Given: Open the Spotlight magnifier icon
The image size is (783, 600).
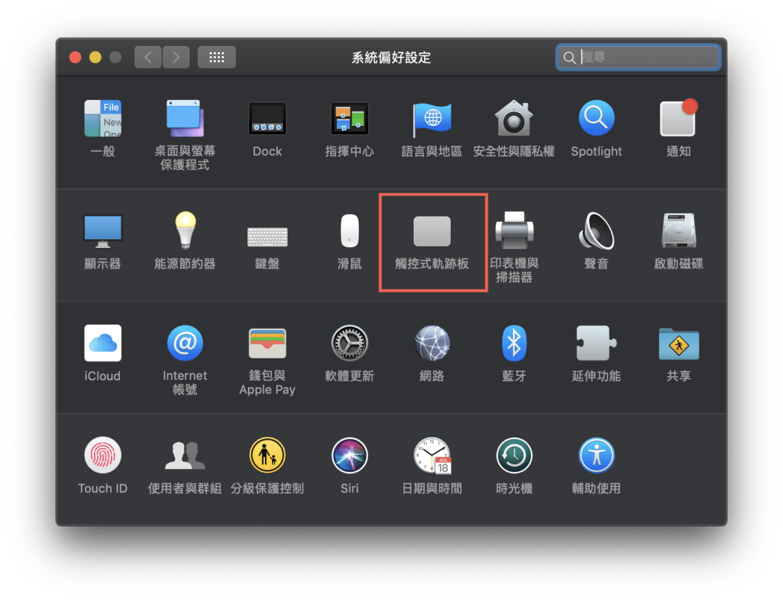Looking at the screenshot, I should coord(596,118).
